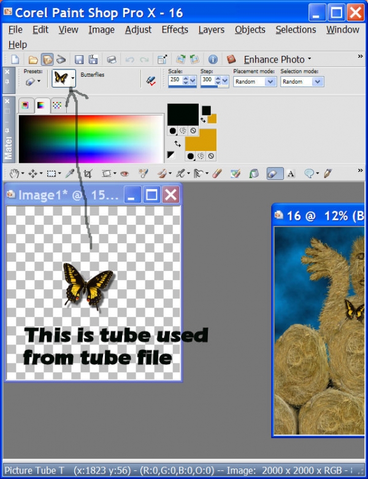
Task: Open the Step slider dropdown arrow
Action: click(x=225, y=80)
